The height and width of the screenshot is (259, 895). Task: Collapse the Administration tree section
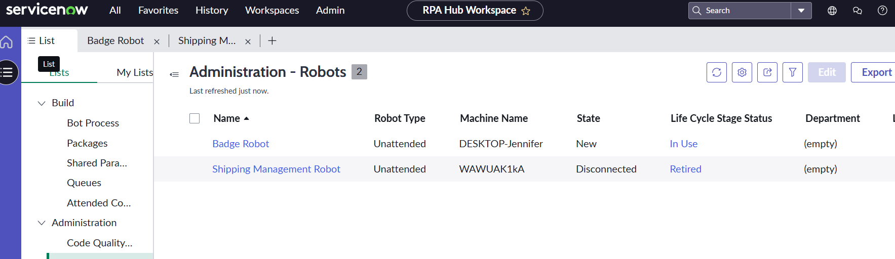coord(42,223)
